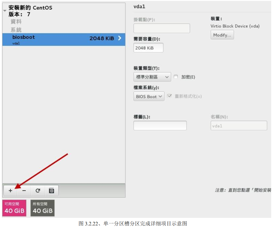
Task: Open 檔案系統 dropdown showing BIOS Boot
Action: click(149, 96)
